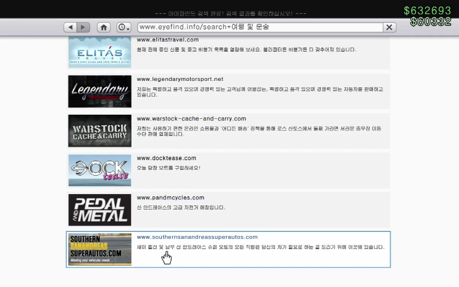Screen dimensions: 459x287
Task: Go forward with the browser forward arrow
Action: tap(83, 27)
